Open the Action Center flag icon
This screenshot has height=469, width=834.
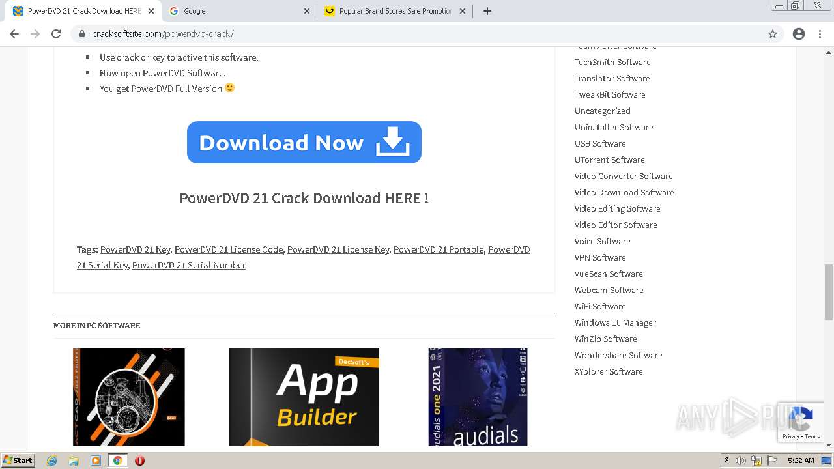[x=772, y=461]
